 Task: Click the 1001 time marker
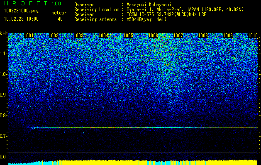point(29,35)
